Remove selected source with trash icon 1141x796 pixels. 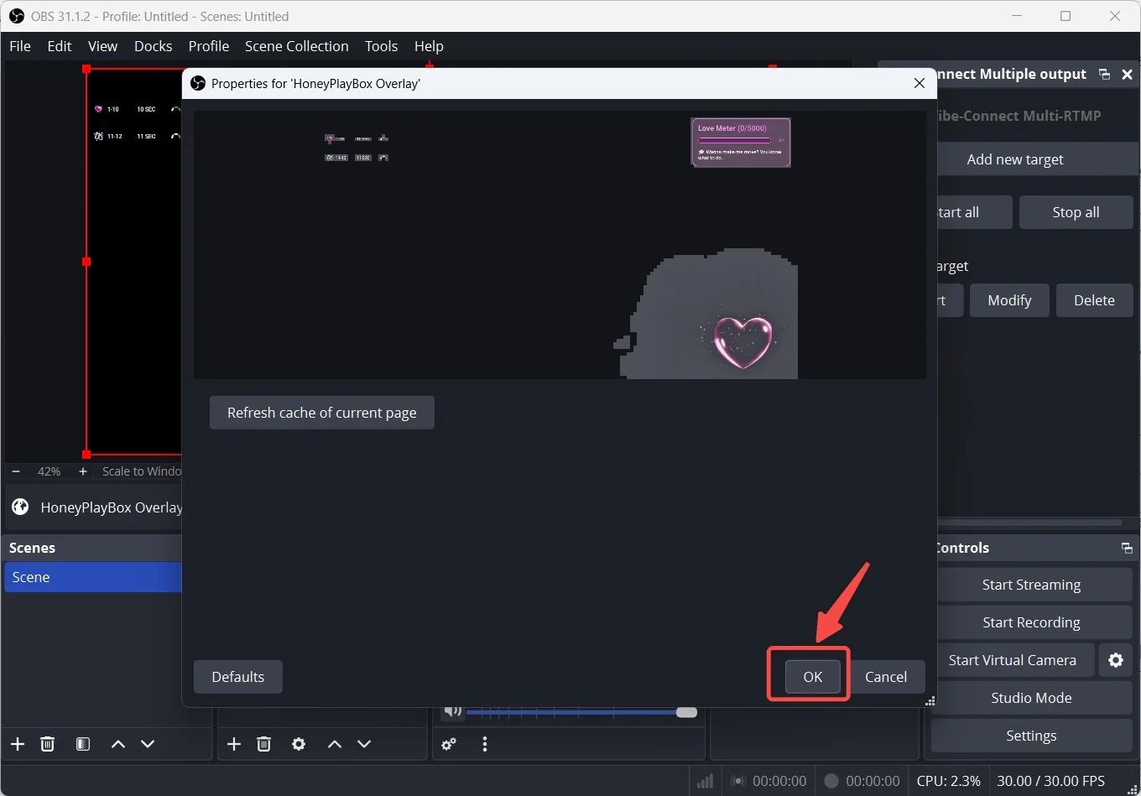(x=264, y=744)
